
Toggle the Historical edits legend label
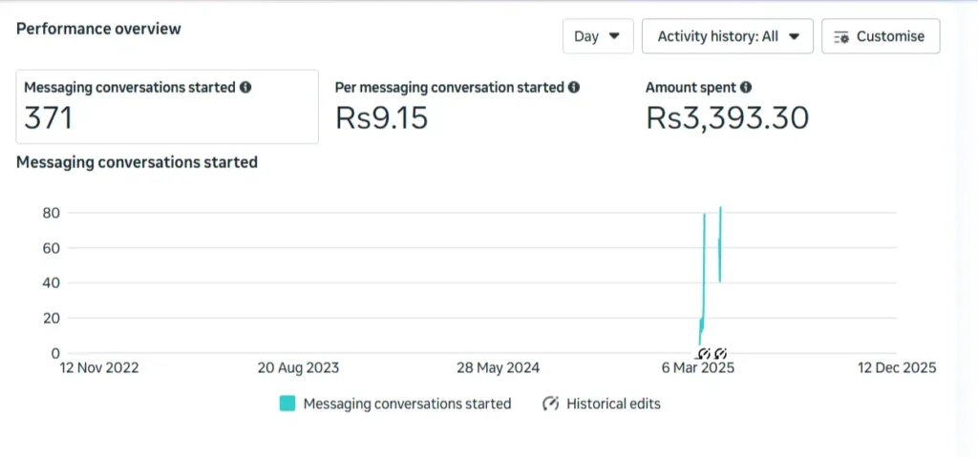[x=613, y=404]
